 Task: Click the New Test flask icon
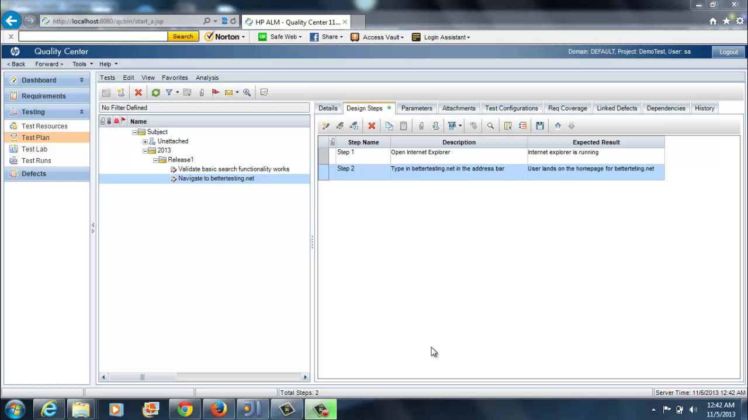pyautogui.click(x=121, y=92)
